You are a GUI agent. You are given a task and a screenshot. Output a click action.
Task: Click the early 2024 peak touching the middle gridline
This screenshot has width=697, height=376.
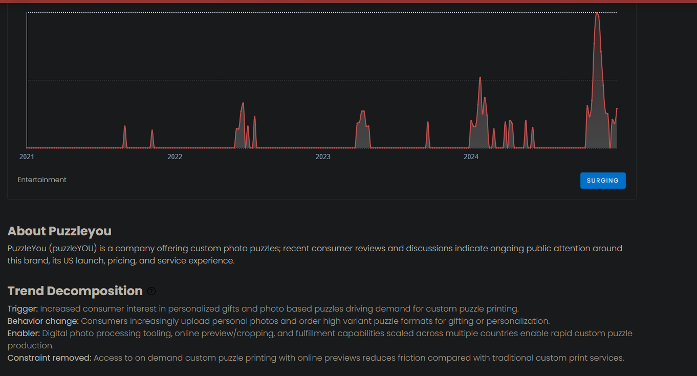point(480,78)
